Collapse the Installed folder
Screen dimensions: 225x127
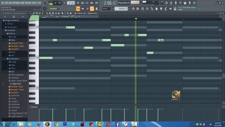pos(11,30)
